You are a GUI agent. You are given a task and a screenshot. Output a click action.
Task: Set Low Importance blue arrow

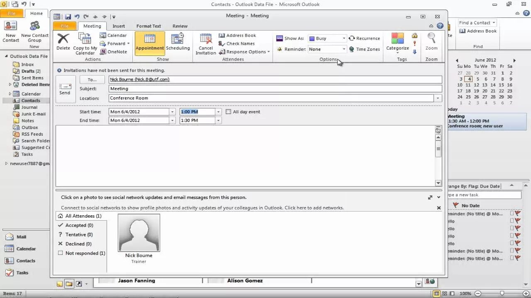tap(414, 52)
